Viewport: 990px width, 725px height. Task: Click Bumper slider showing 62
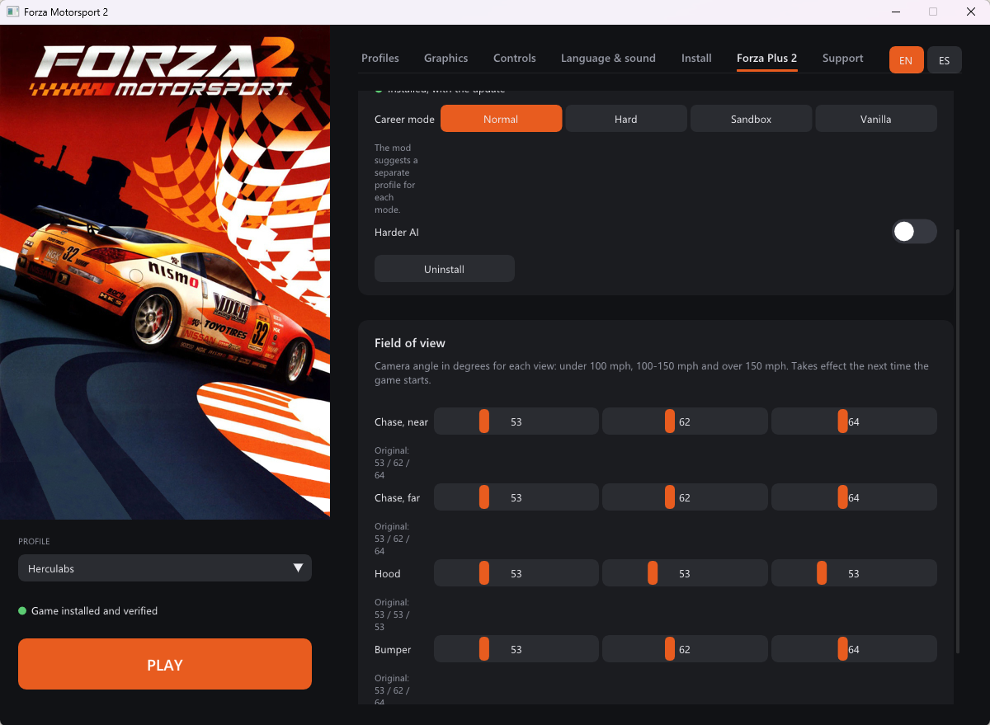click(685, 649)
